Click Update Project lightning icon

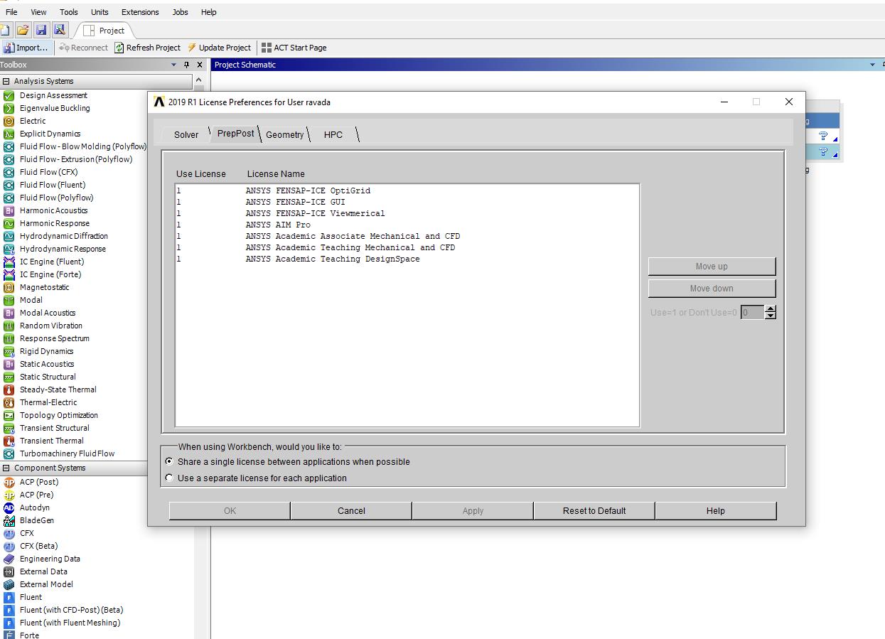point(192,48)
